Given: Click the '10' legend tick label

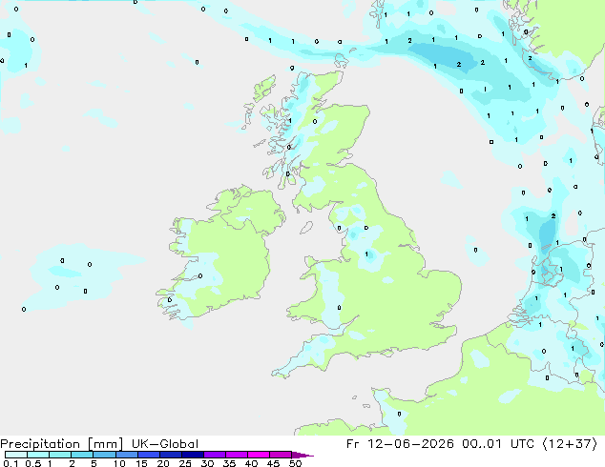Looking at the screenshot, I should [x=119, y=463].
